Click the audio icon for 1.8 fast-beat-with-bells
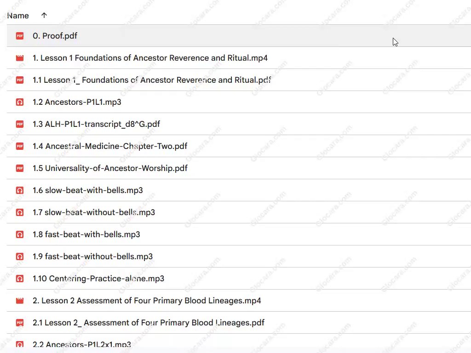This screenshot has width=471, height=353. pos(19,234)
